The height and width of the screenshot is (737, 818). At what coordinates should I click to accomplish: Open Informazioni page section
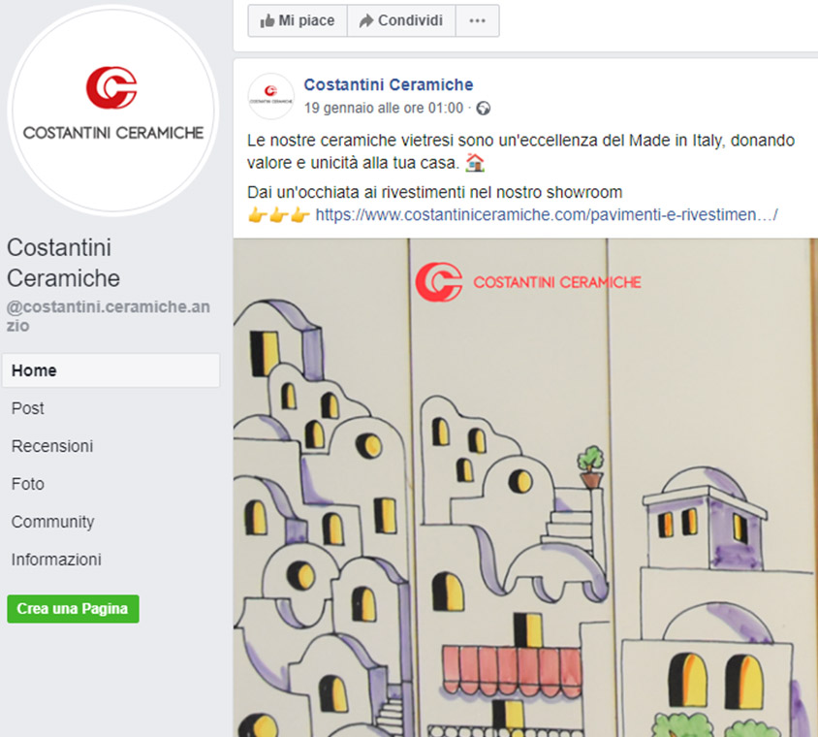tap(56, 560)
